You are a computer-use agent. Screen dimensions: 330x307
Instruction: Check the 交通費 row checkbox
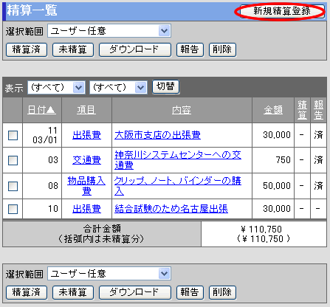point(13,160)
